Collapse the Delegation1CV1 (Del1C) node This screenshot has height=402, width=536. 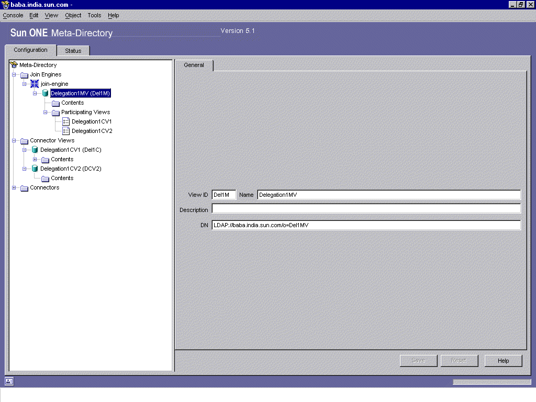pos(24,150)
